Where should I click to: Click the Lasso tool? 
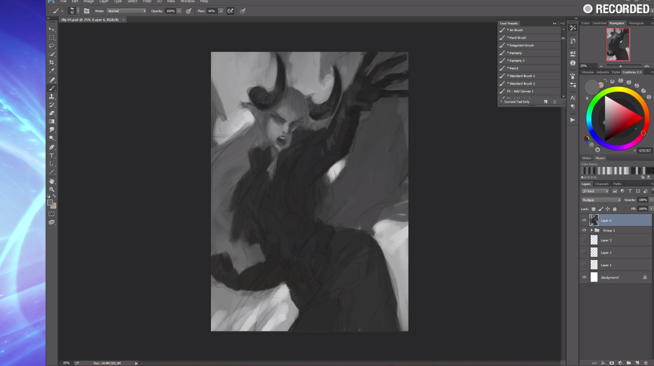click(52, 46)
